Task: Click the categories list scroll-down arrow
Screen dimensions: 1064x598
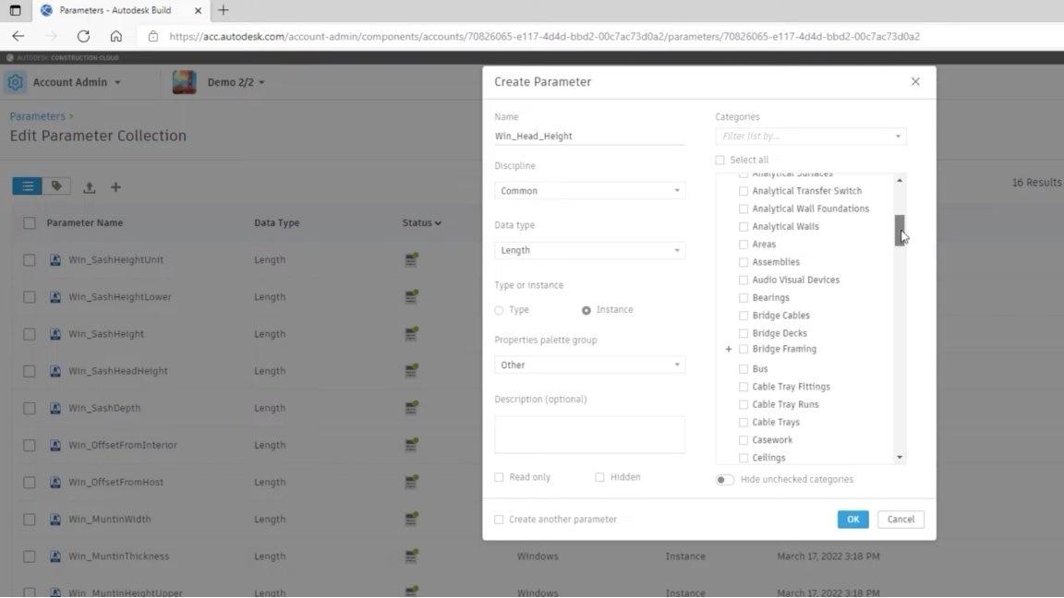Action: 900,458
